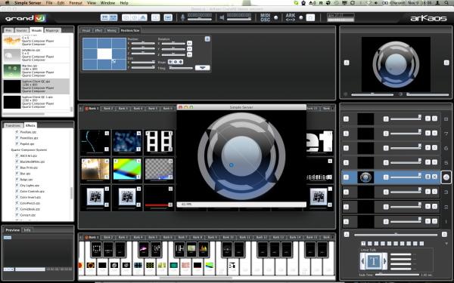454x283 pixels.
Task: Clear layer 7 with its X button
Action: coord(434,133)
